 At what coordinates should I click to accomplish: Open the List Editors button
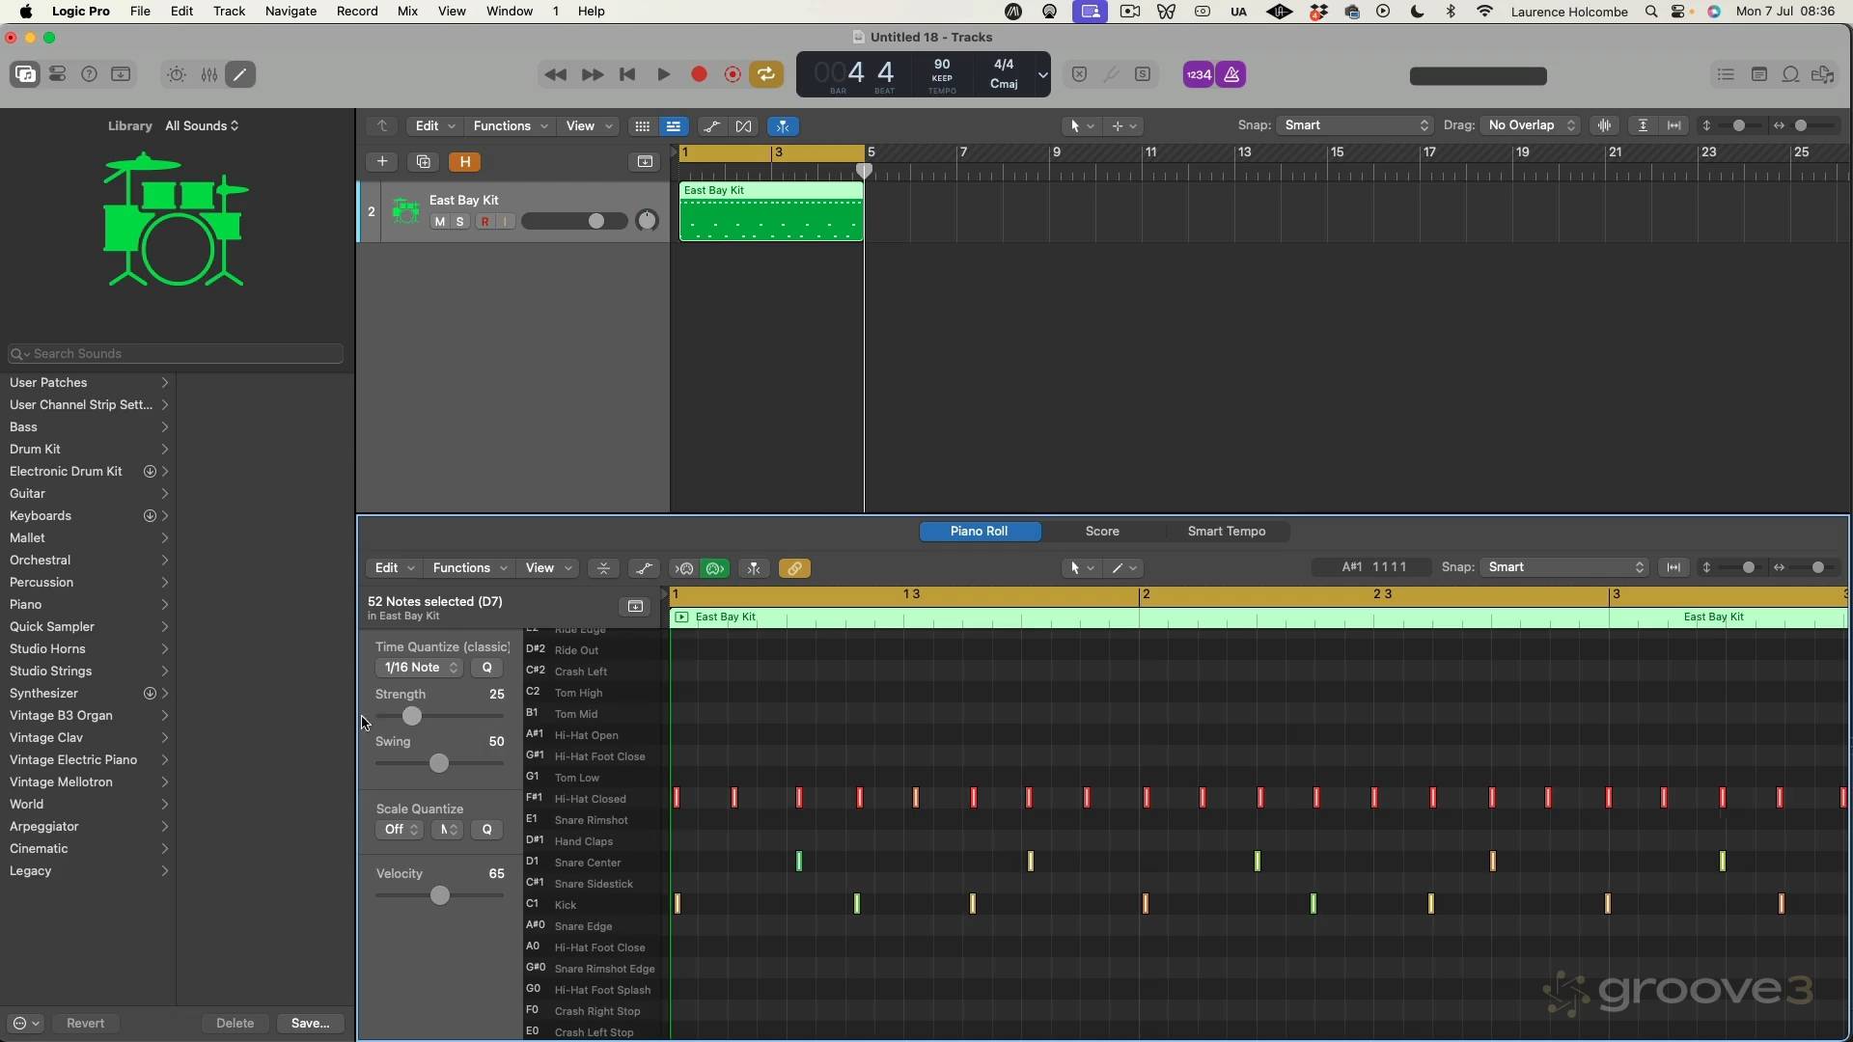pyautogui.click(x=1726, y=74)
